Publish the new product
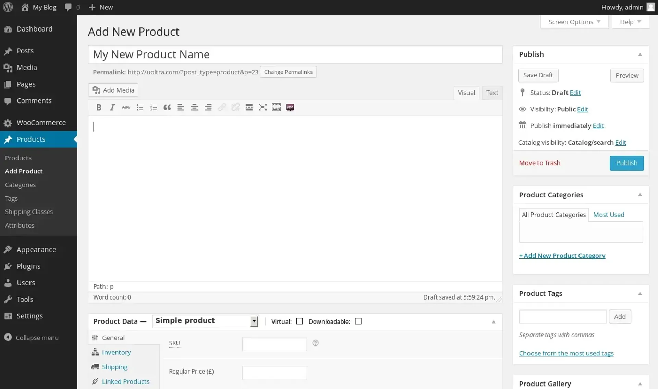The height and width of the screenshot is (389, 658). click(626, 163)
